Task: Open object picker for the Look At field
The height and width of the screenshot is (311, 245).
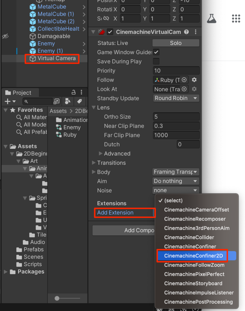Action: pyautogui.click(x=184, y=89)
